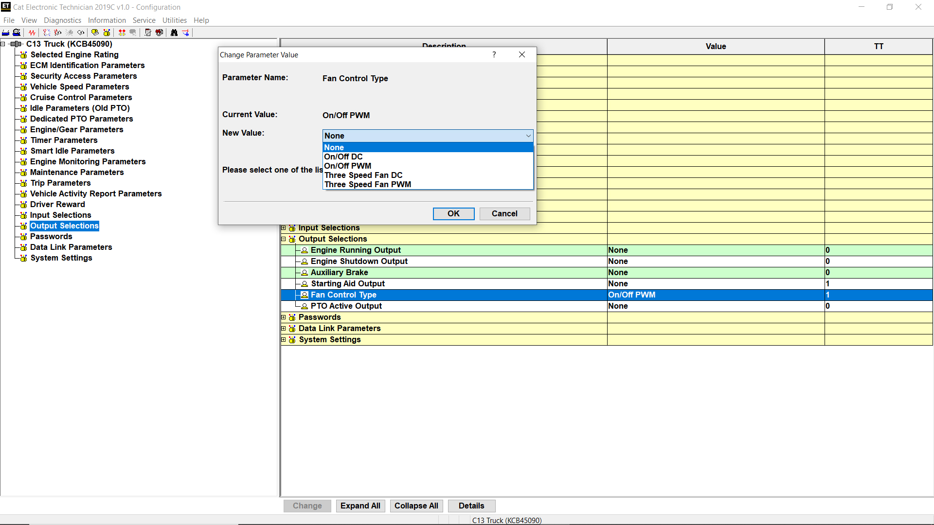934x525 pixels.
Task: Choose On/Off DC from list
Action: pyautogui.click(x=343, y=157)
